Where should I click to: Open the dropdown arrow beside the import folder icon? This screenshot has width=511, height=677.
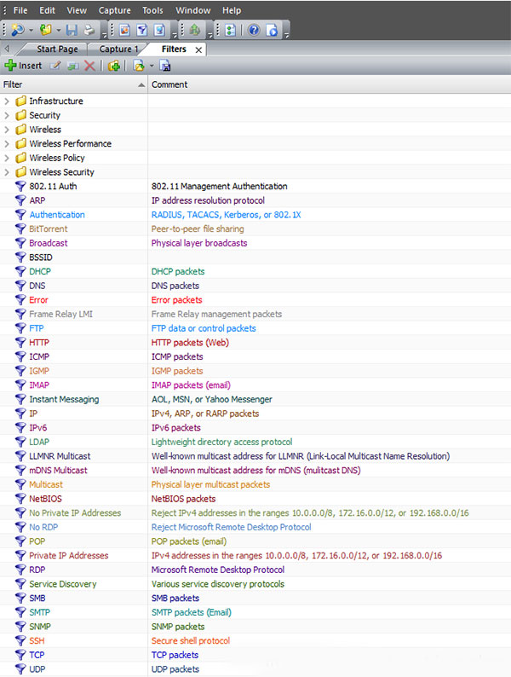(x=152, y=66)
